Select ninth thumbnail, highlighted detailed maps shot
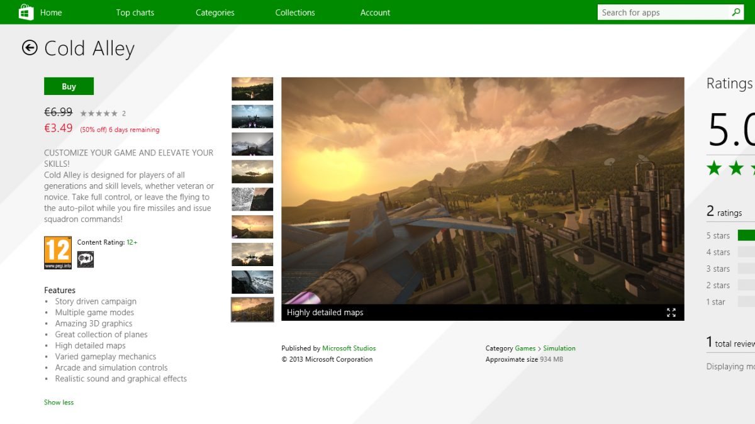The width and height of the screenshot is (755, 424). (252, 310)
